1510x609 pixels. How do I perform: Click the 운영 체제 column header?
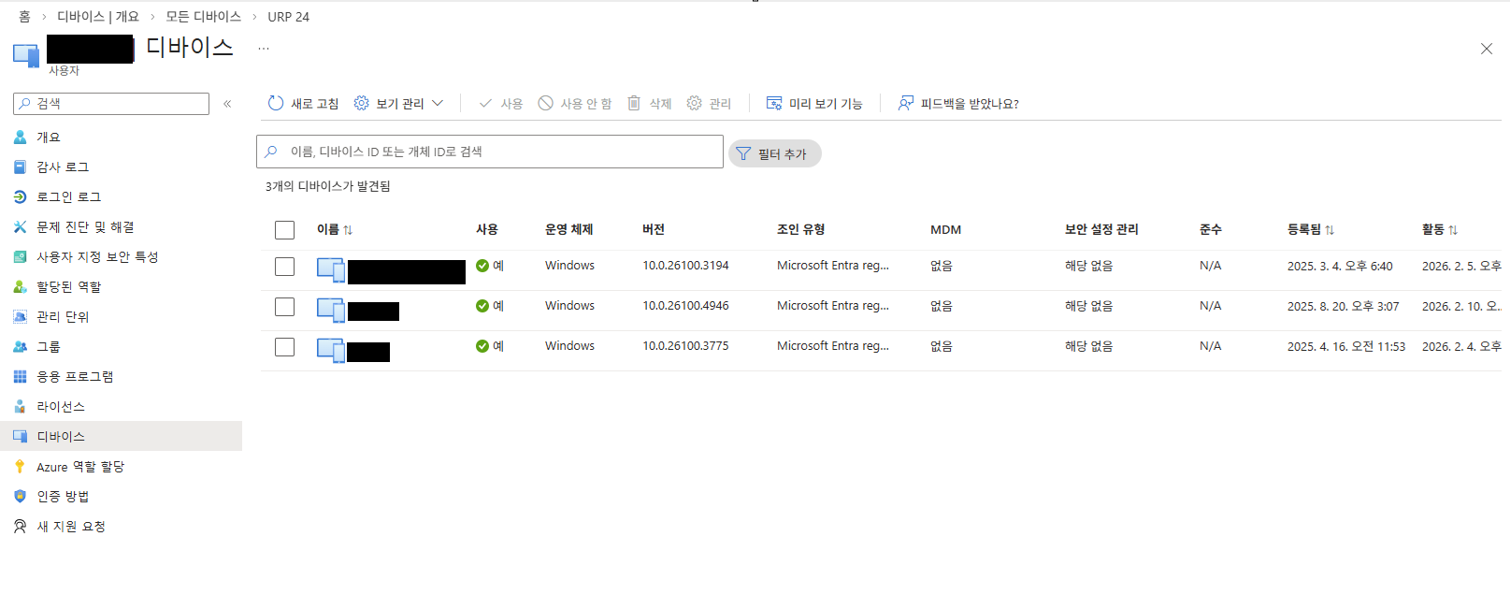tap(568, 230)
